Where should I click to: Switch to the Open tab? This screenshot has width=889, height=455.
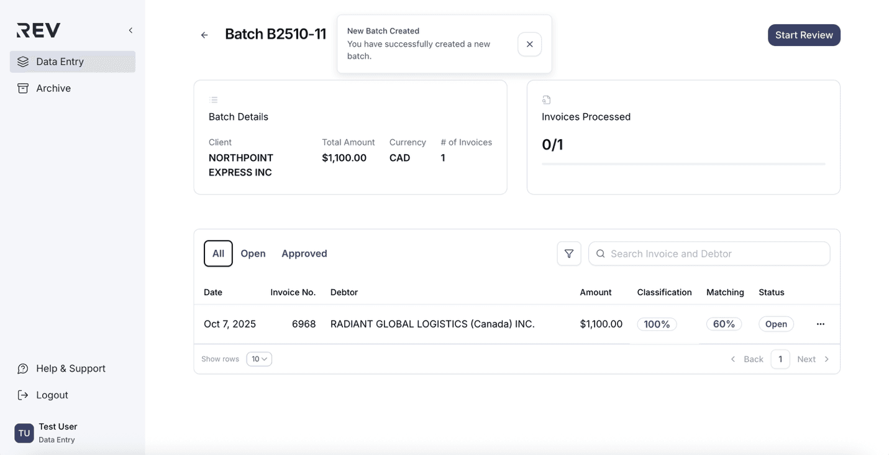click(253, 254)
